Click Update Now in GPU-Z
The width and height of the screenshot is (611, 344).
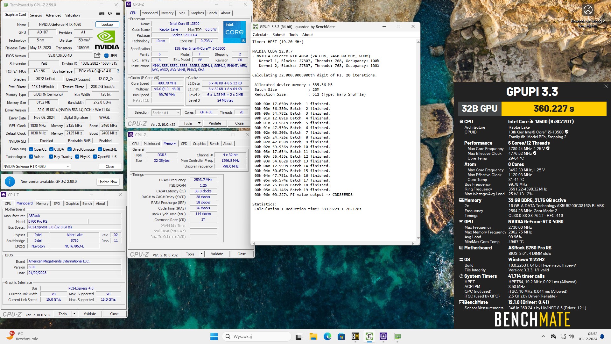[108, 182]
